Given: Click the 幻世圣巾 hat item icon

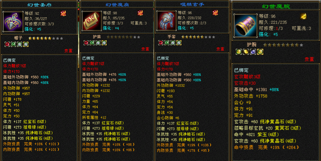Looking at the screenshot, I should [13, 22].
